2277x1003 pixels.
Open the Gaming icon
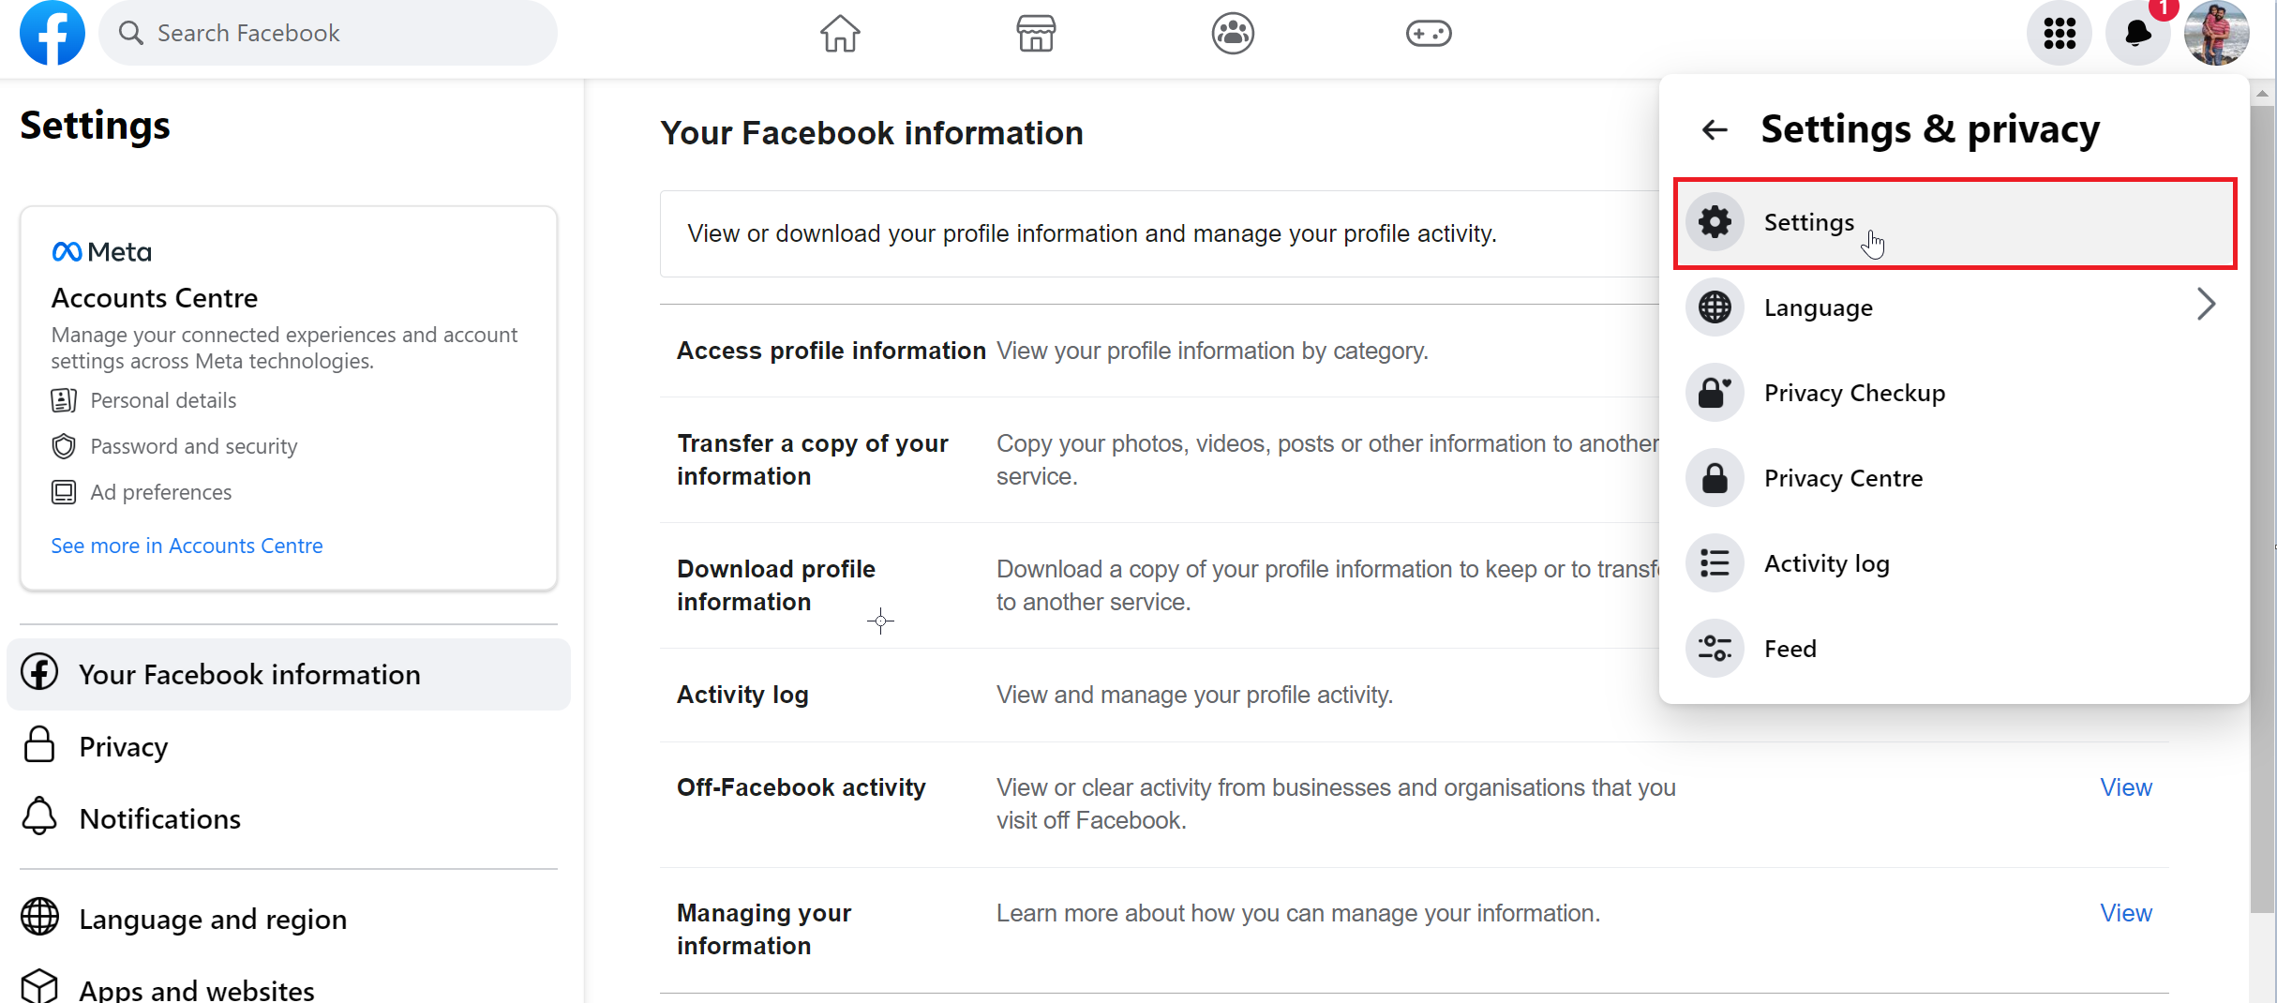[x=1429, y=33]
